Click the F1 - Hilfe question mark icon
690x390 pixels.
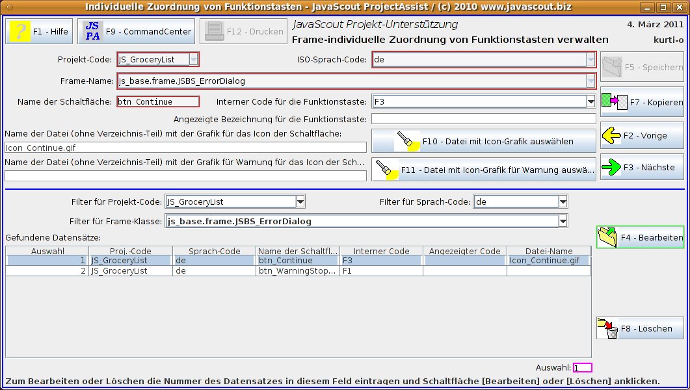point(20,31)
